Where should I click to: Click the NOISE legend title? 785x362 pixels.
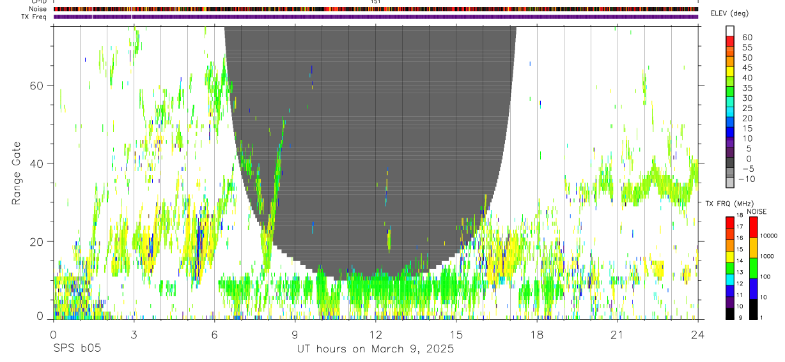[x=756, y=211]
